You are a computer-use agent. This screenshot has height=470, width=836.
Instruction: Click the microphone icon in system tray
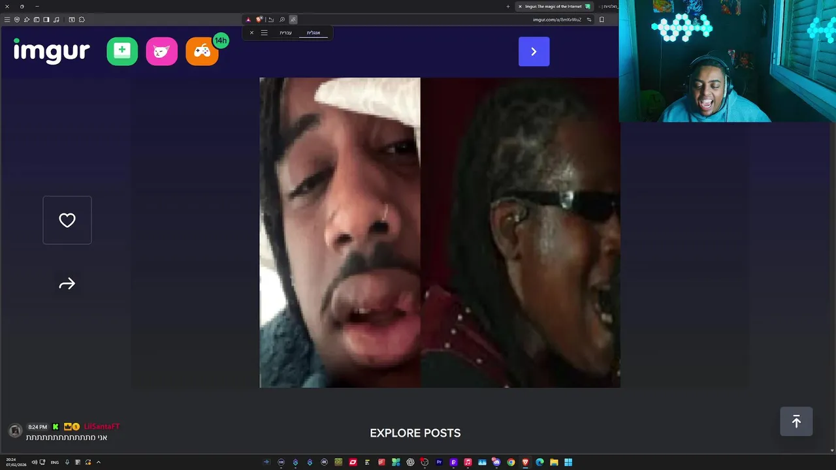pyautogui.click(x=67, y=462)
